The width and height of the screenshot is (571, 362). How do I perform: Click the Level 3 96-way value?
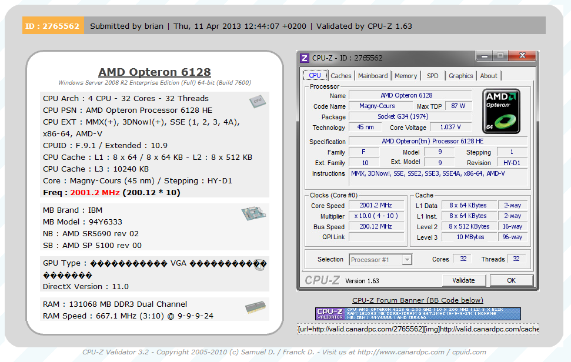coord(512,237)
